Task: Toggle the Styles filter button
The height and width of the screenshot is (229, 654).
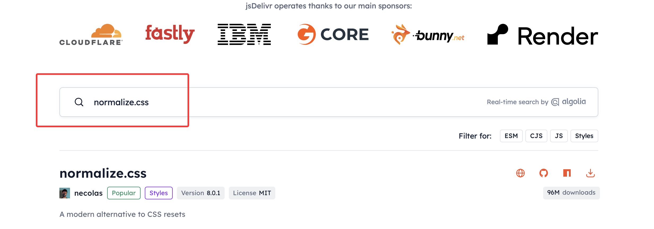Action: [x=584, y=136]
